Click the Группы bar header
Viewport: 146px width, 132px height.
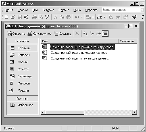click(22, 98)
